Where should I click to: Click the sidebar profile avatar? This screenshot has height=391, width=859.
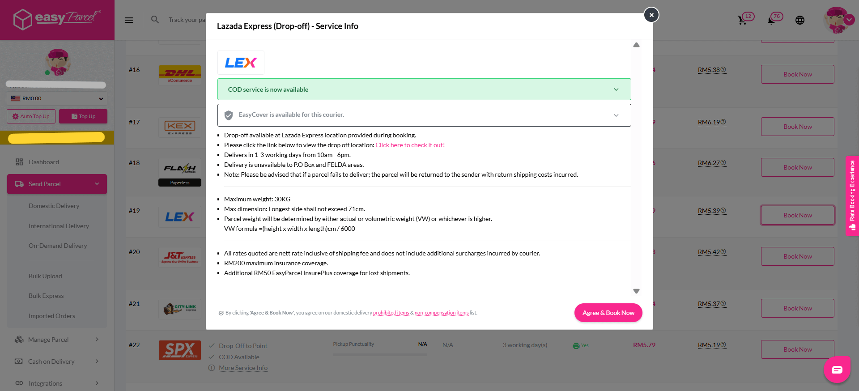point(58,62)
